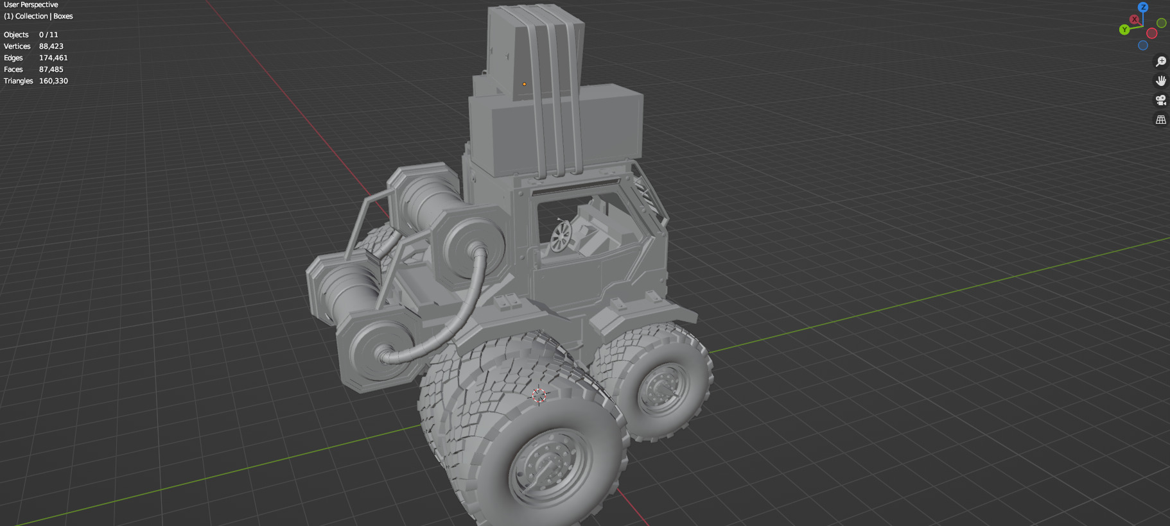Image resolution: width=1170 pixels, height=526 pixels.
Task: Click the orange object origin dot
Action: (x=524, y=84)
